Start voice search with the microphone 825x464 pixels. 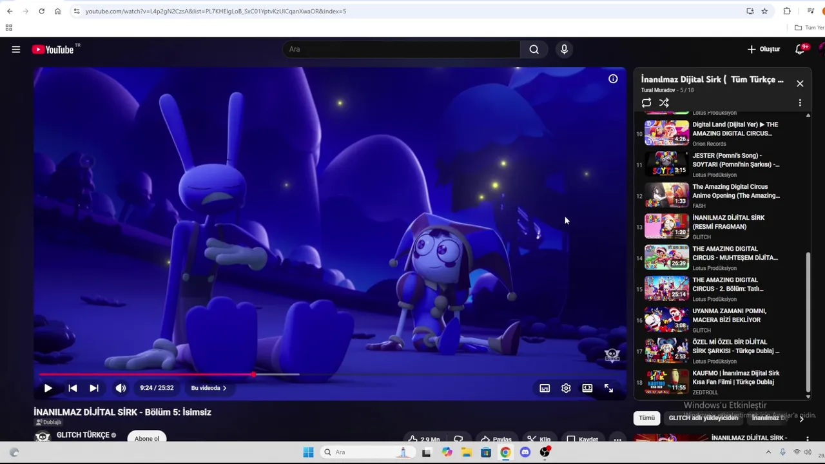coord(564,50)
